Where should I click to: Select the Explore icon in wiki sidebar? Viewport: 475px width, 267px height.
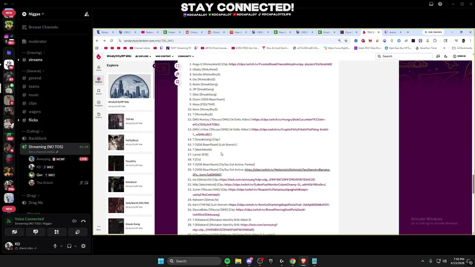[x=98, y=80]
